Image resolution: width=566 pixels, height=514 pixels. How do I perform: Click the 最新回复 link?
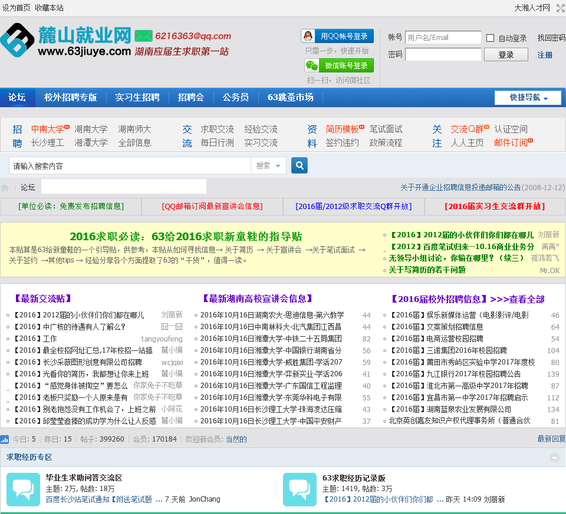click(551, 439)
